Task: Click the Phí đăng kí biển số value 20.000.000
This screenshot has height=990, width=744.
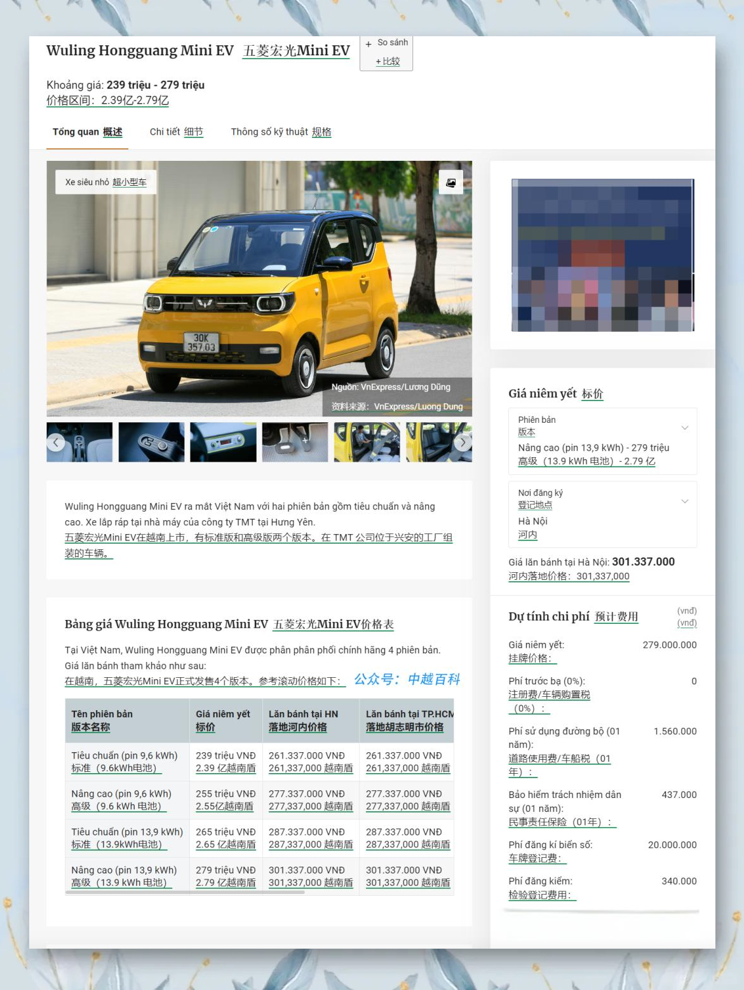Action: 672,845
